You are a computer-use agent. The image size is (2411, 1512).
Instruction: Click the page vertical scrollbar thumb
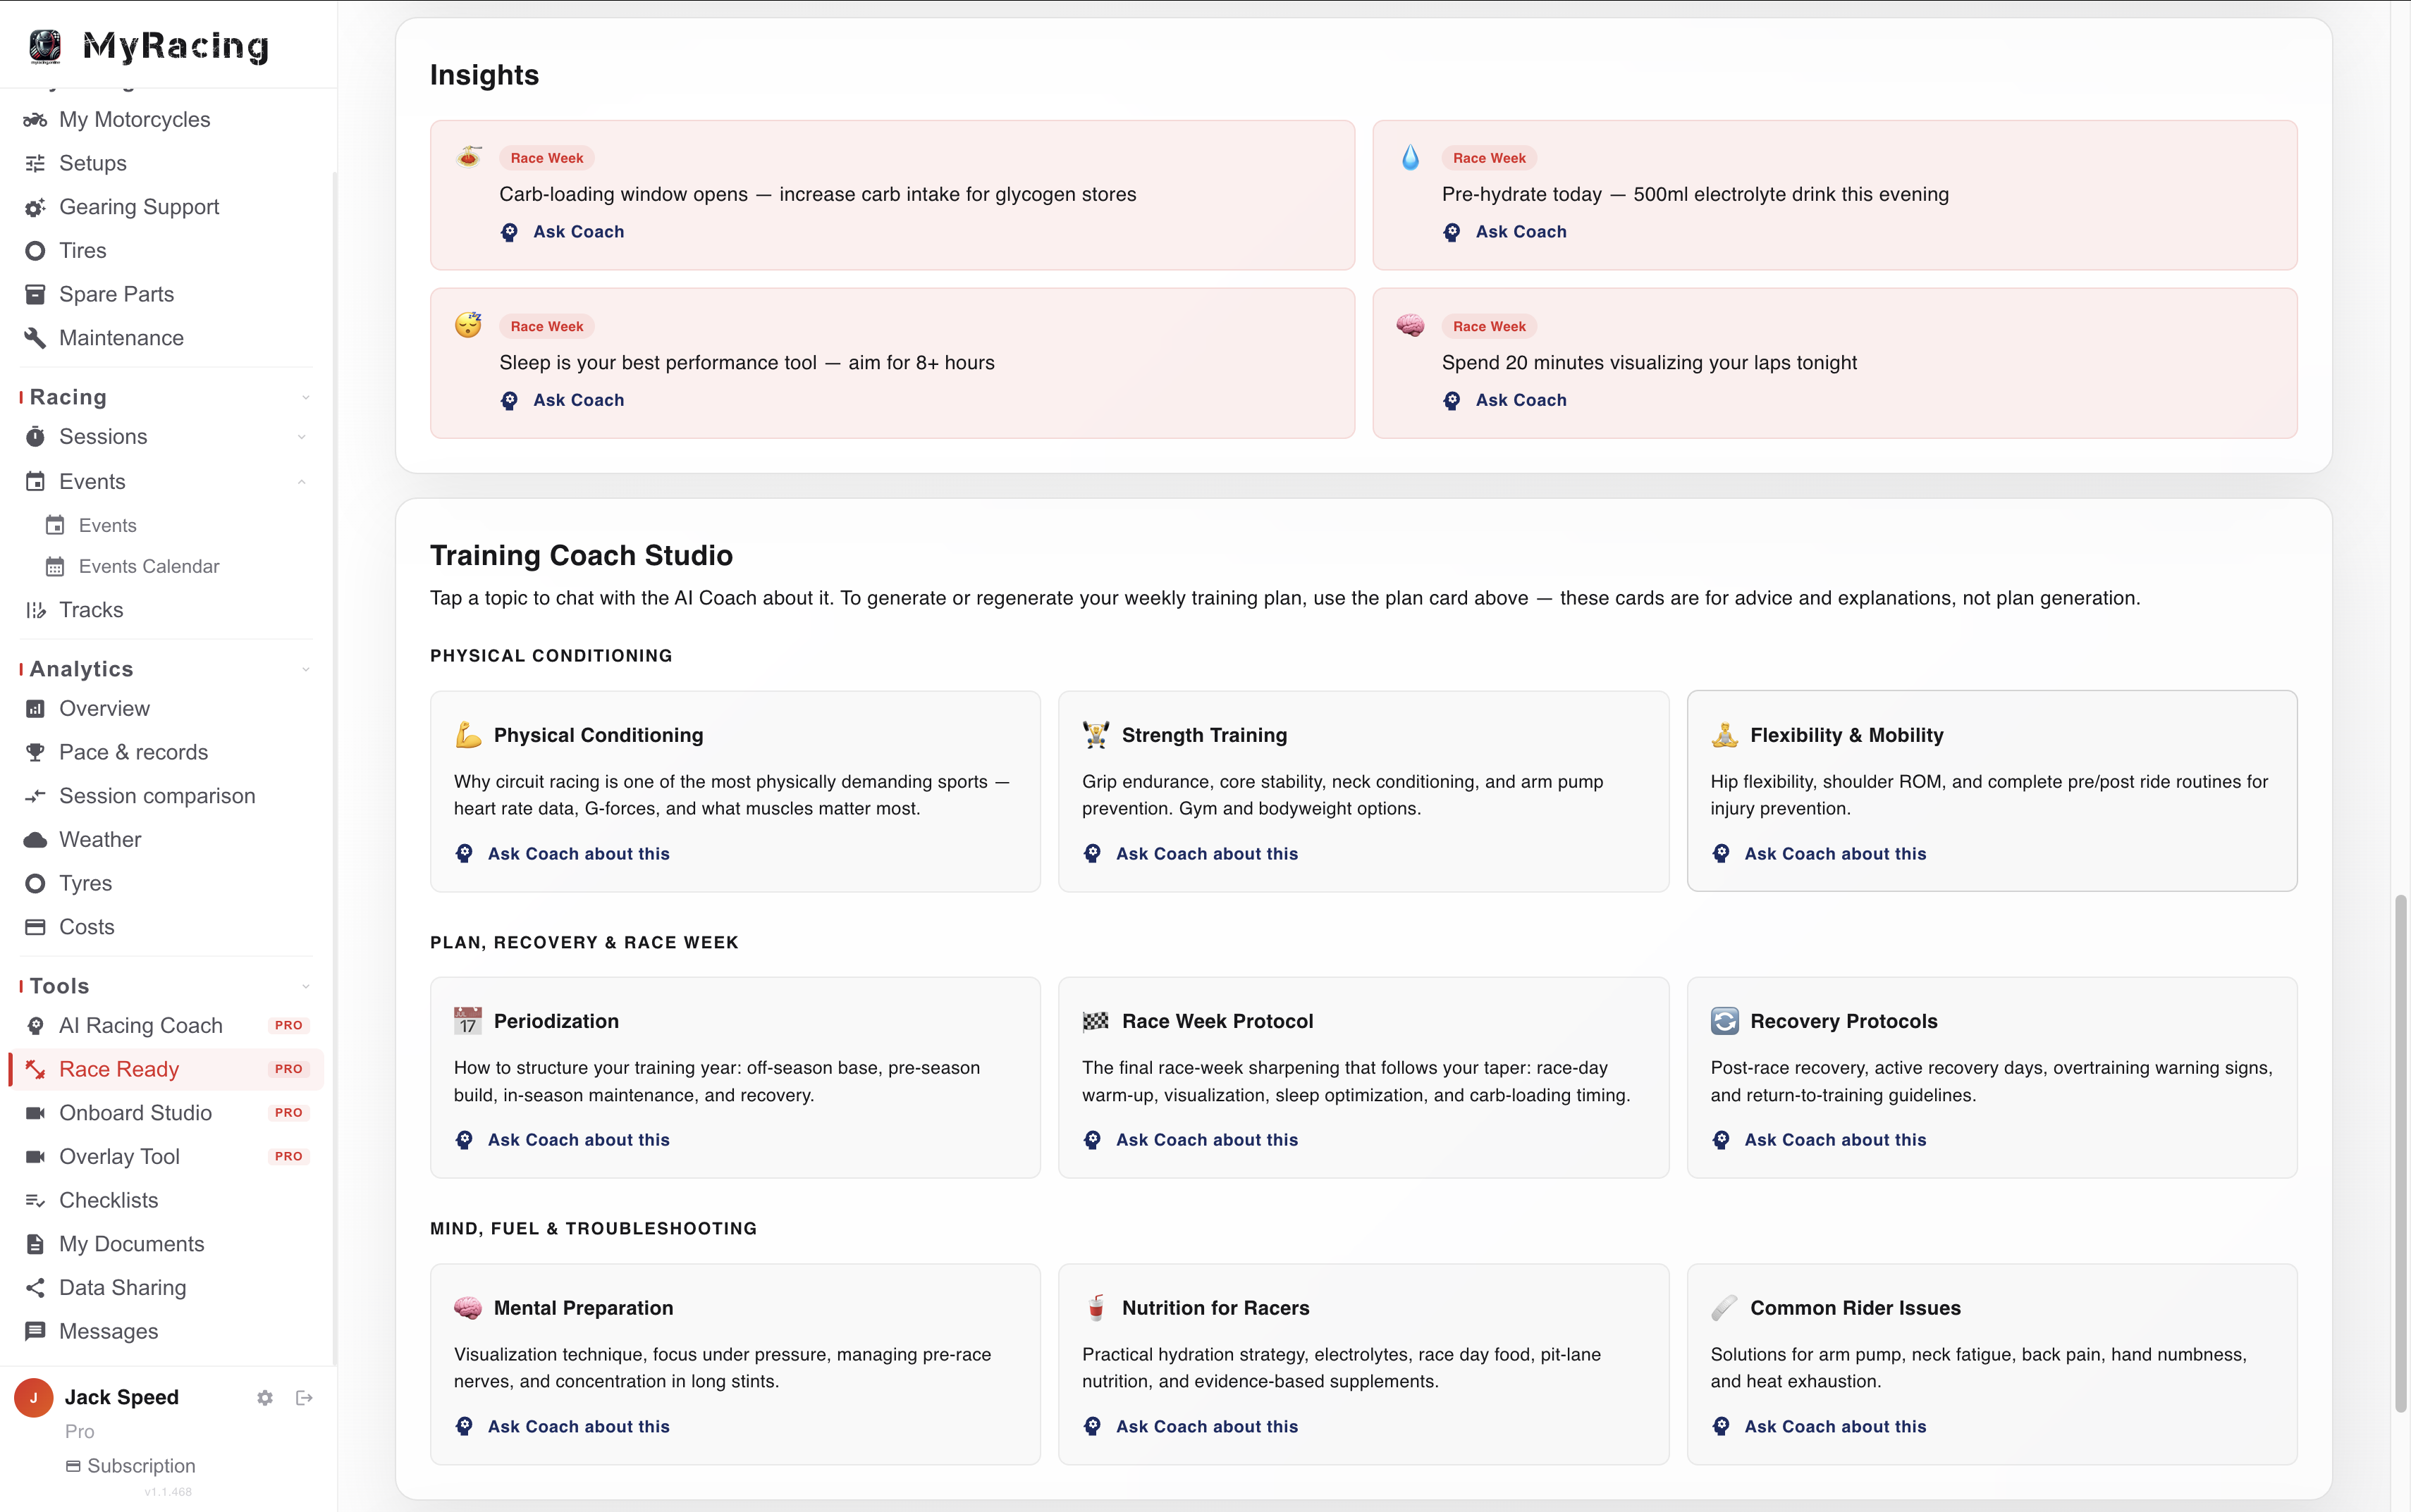pos(2400,1153)
